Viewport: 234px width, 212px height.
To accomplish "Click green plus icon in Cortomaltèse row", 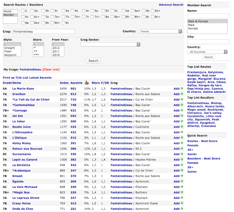I will pyautogui.click(x=182, y=105).
